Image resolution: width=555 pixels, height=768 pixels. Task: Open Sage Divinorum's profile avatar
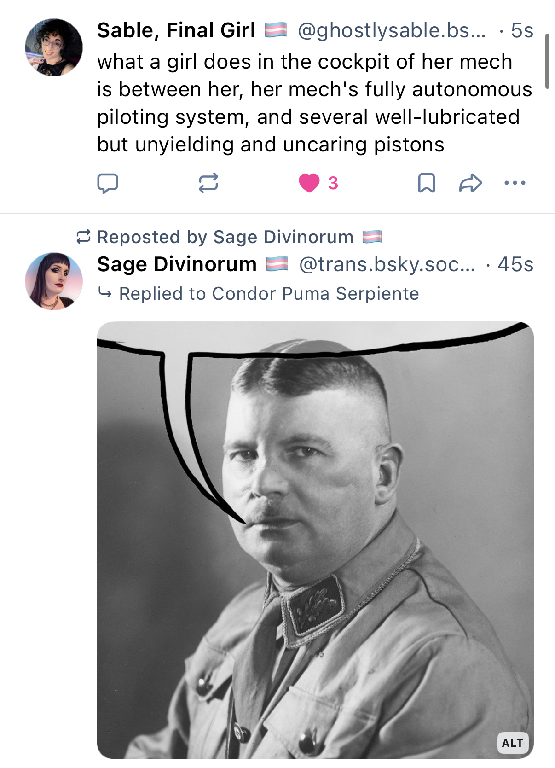54,281
